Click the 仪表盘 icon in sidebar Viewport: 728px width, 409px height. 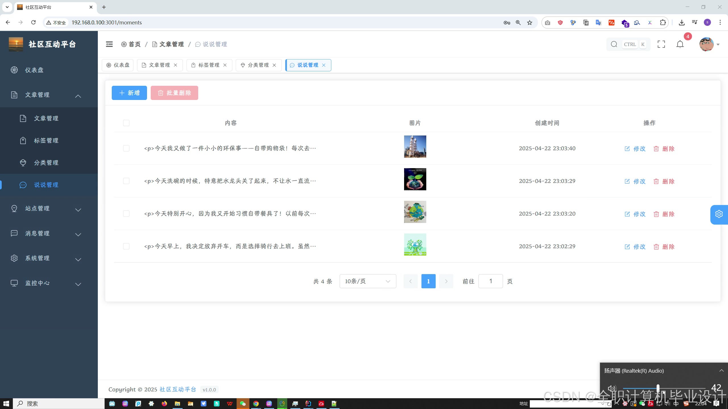point(14,70)
